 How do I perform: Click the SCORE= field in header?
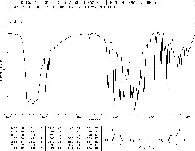tap(53, 2)
